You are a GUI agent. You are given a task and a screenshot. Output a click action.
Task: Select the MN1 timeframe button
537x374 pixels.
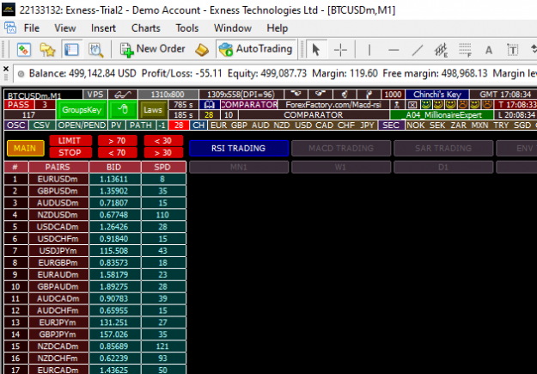pos(238,167)
